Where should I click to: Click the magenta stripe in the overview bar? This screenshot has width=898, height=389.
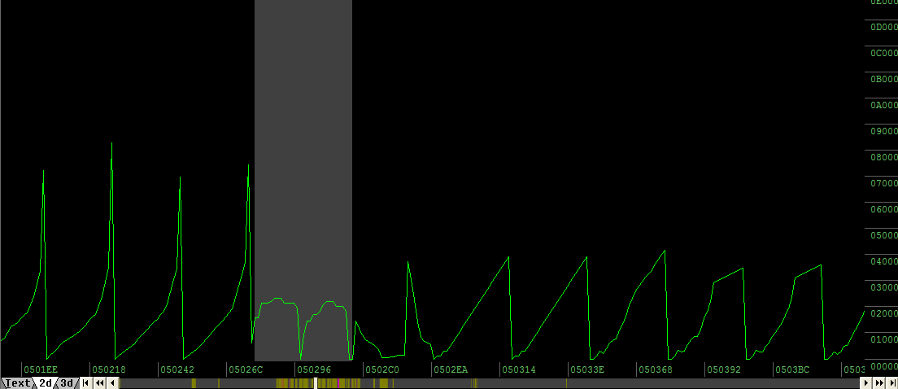(338, 383)
